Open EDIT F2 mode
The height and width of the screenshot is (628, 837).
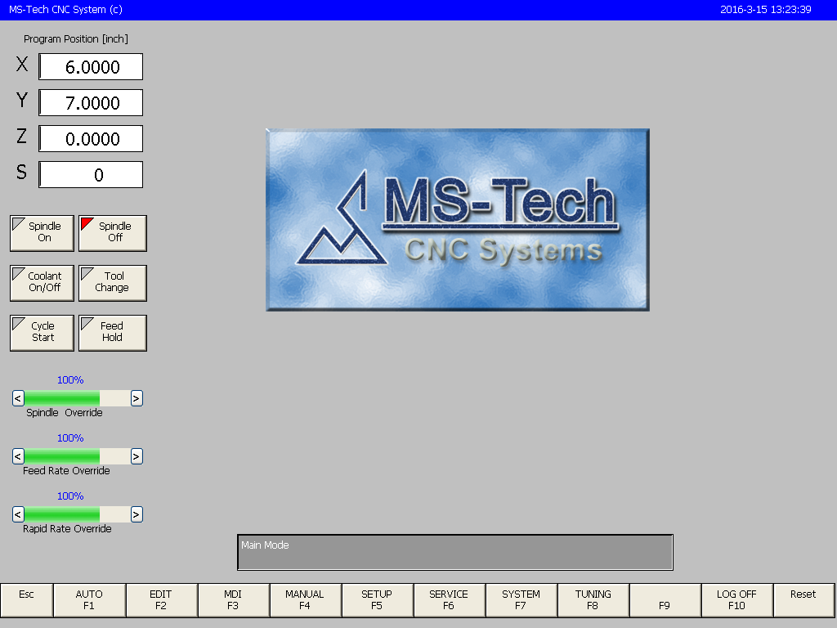(161, 599)
